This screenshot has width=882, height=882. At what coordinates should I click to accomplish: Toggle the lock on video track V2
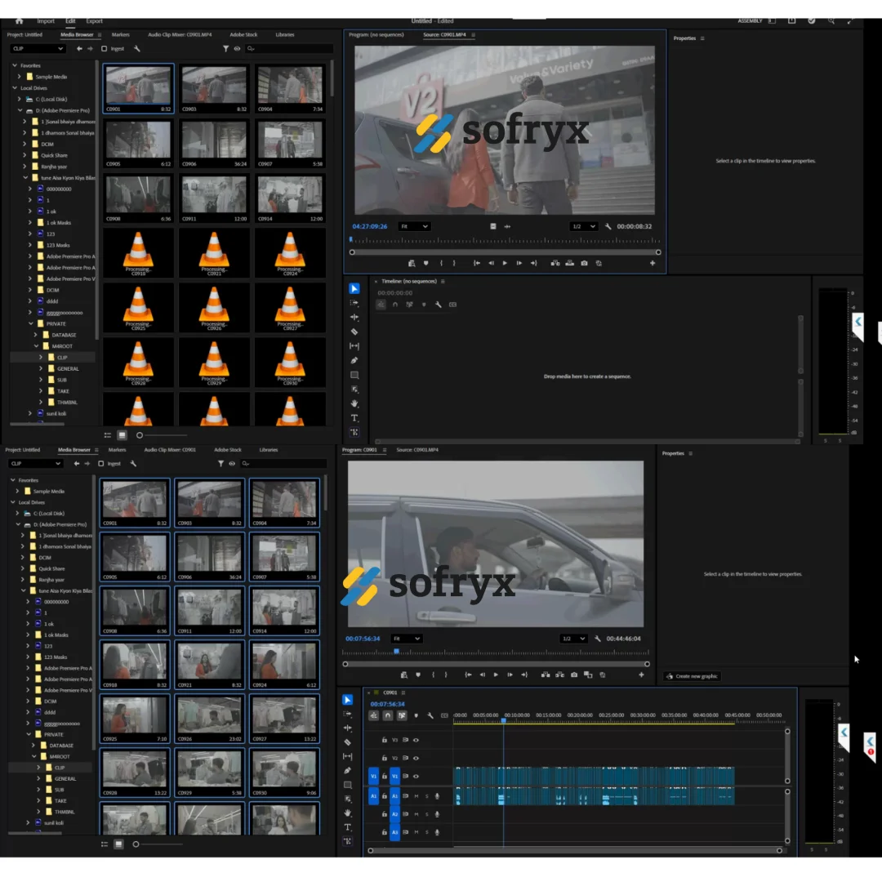pos(385,758)
